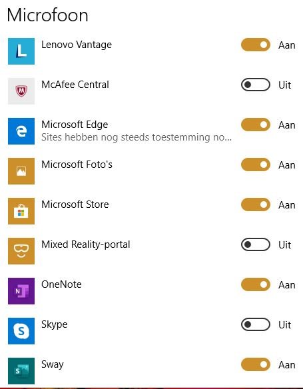The width and height of the screenshot is (303, 389).
Task: Click the Microfoon heading
Action: tap(47, 15)
